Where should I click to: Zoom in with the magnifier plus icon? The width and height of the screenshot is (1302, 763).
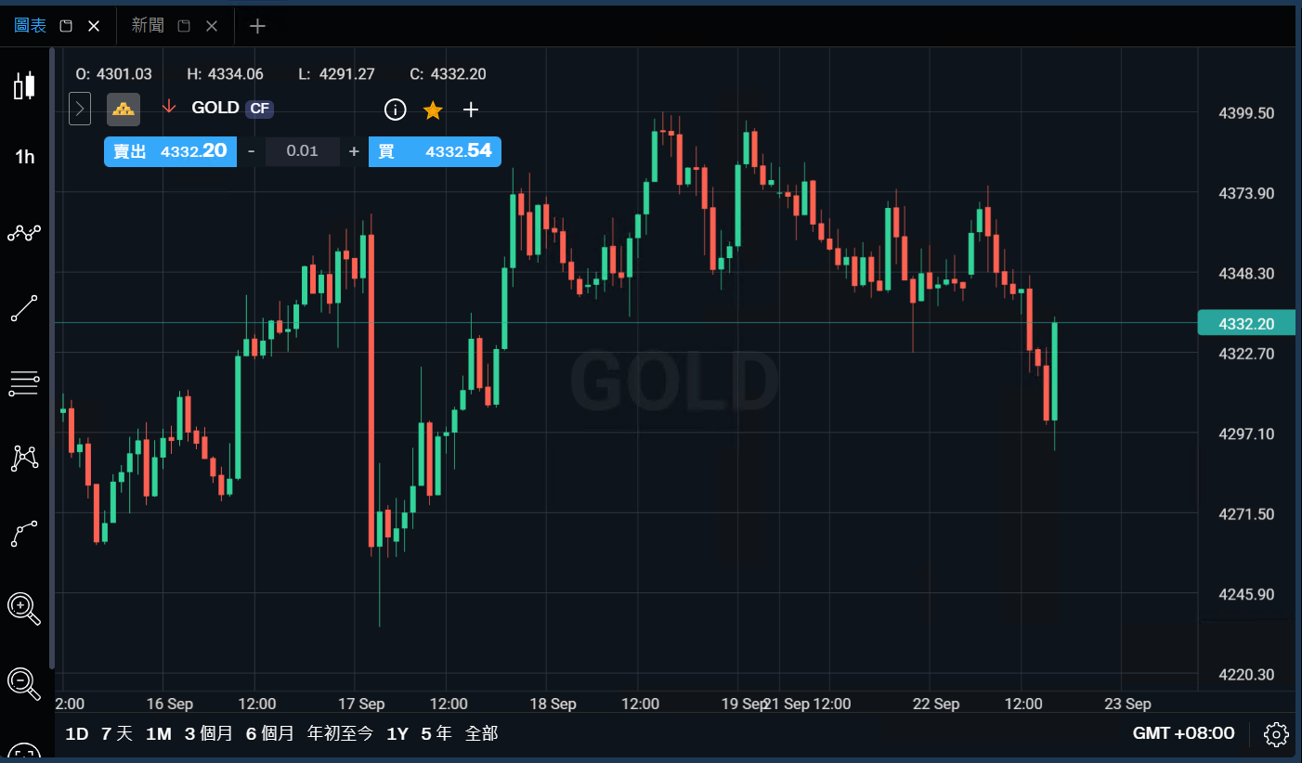click(x=24, y=609)
